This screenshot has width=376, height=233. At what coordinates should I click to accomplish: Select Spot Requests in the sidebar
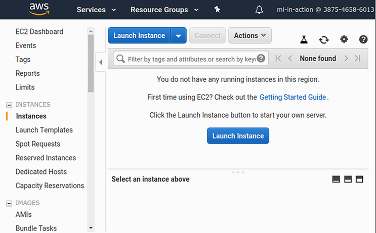tap(38, 144)
